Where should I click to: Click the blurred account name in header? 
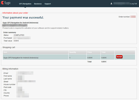[x=121, y=4]
